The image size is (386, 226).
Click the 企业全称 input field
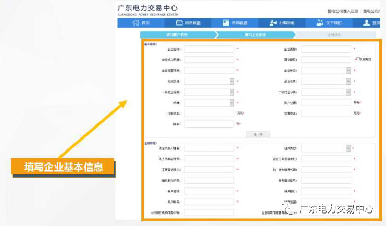[x=209, y=49]
